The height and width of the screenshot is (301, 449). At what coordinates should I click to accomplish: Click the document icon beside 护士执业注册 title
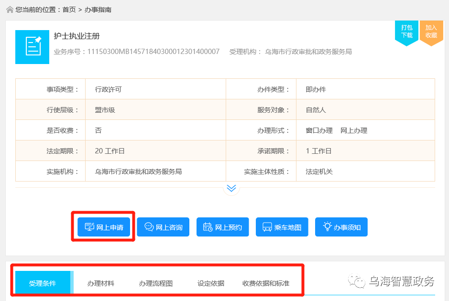click(32, 47)
